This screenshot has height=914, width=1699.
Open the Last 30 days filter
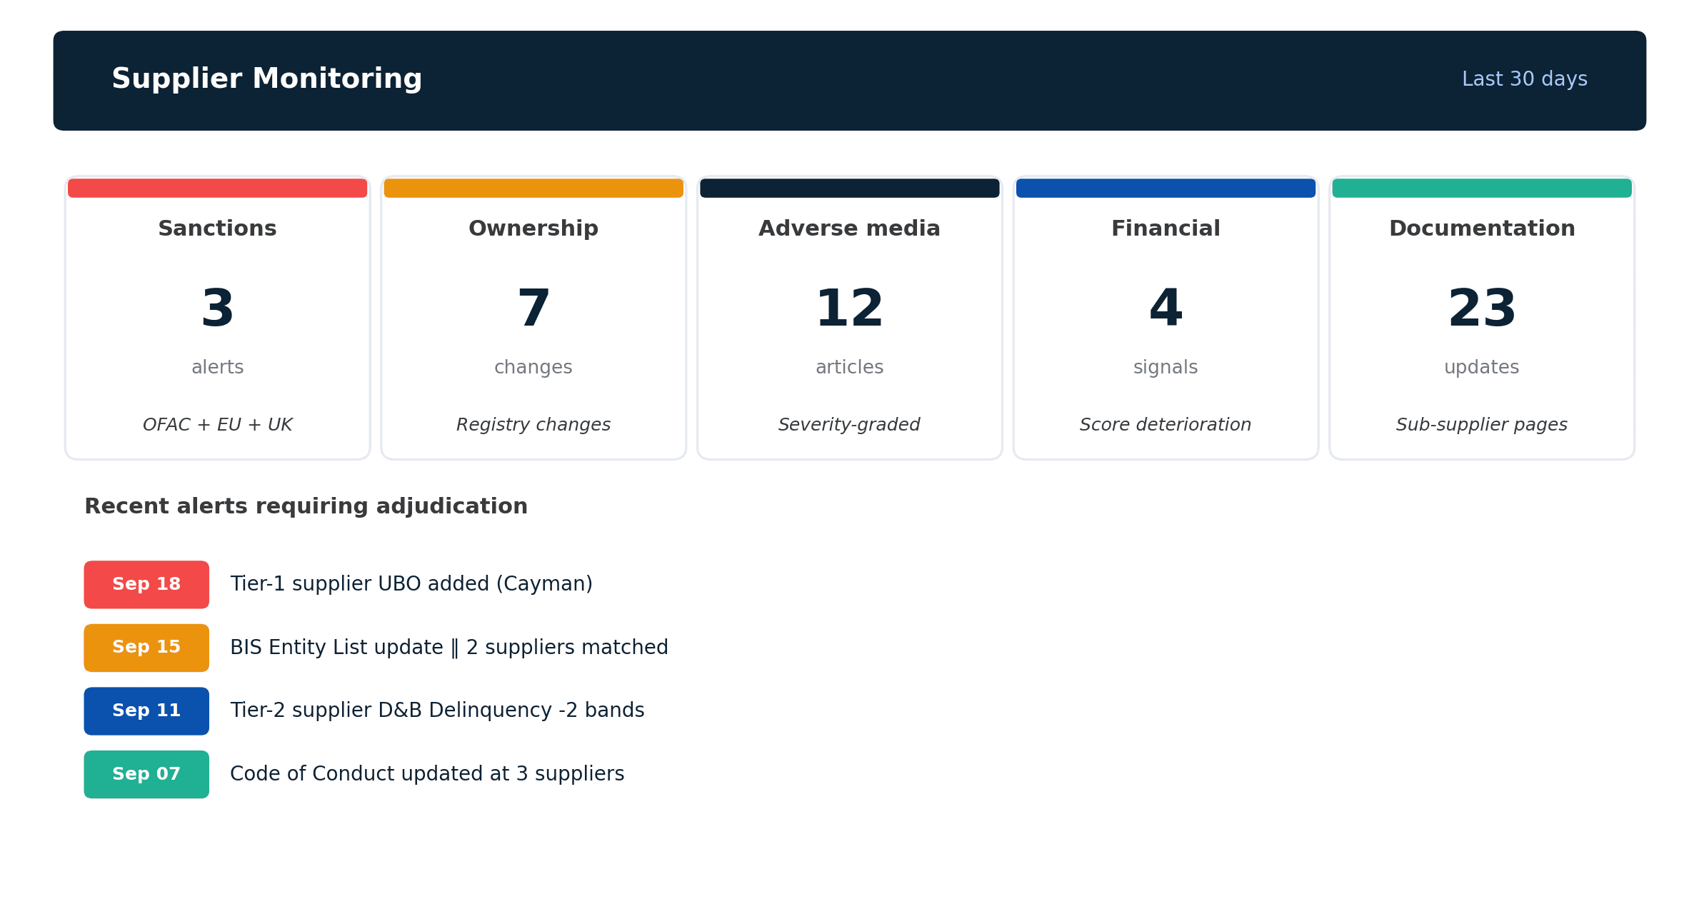[x=1524, y=79]
